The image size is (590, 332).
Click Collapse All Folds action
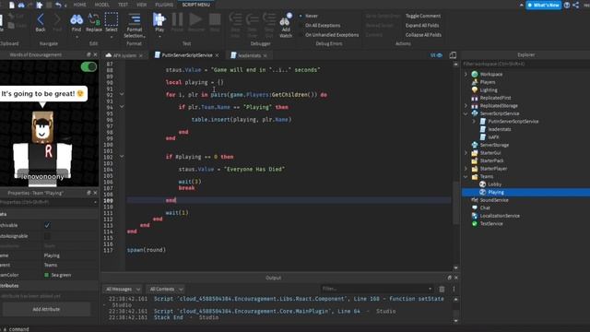423,35
